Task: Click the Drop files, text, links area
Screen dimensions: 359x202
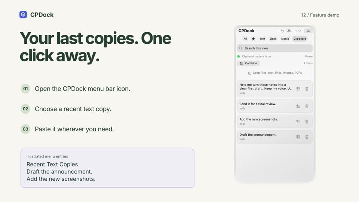Action: (x=275, y=73)
